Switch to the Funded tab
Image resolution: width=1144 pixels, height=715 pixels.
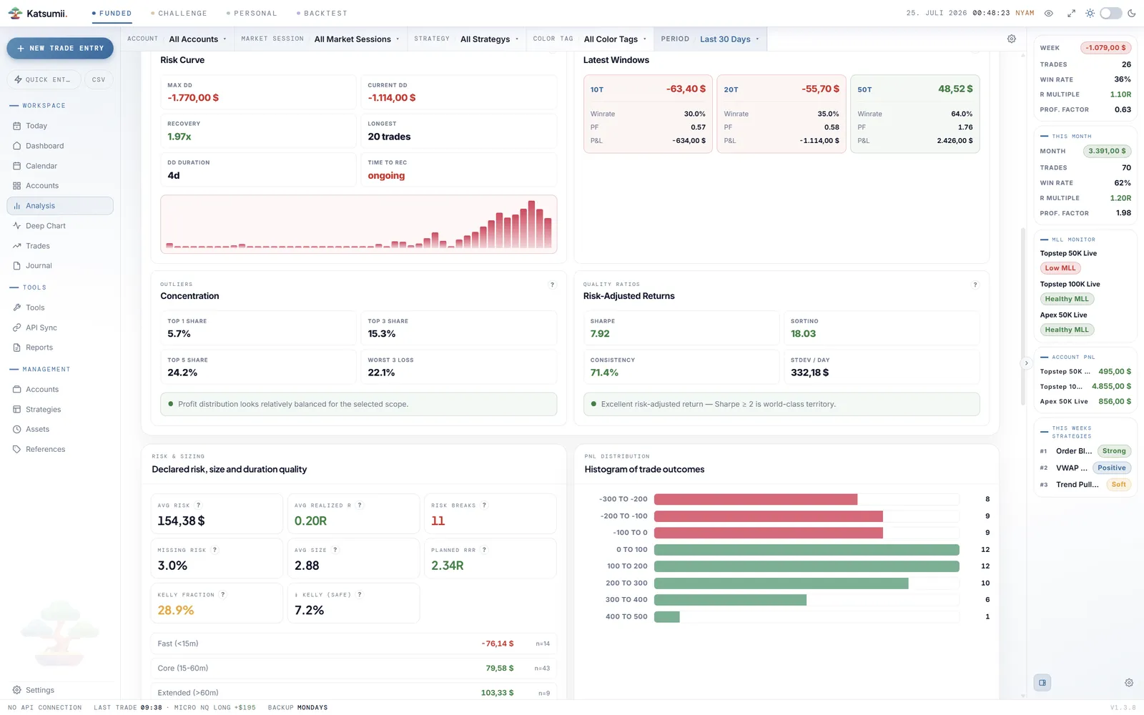tap(112, 13)
